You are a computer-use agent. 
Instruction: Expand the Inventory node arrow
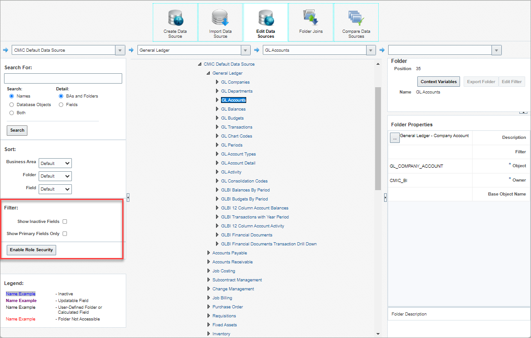click(x=208, y=334)
